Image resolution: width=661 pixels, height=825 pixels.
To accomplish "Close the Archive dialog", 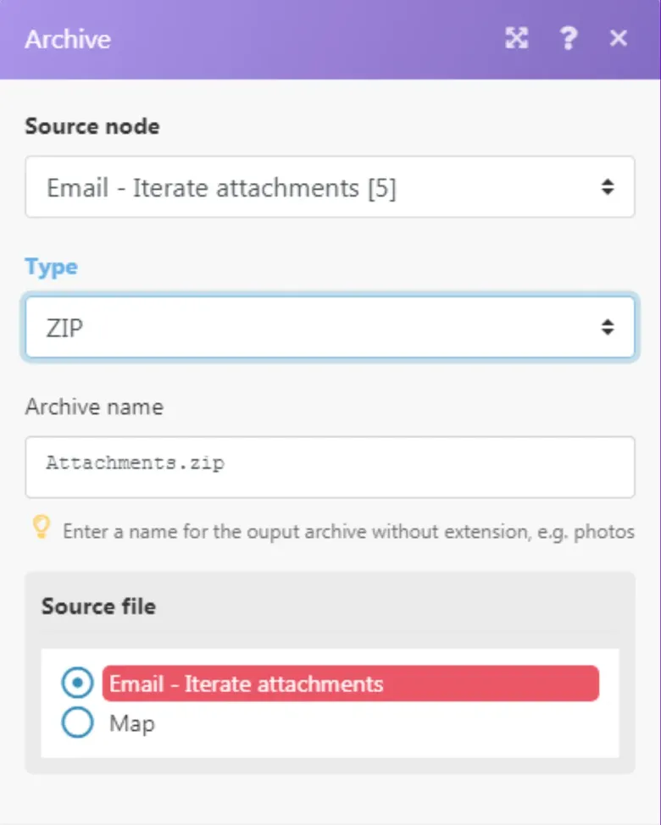I will pos(619,38).
